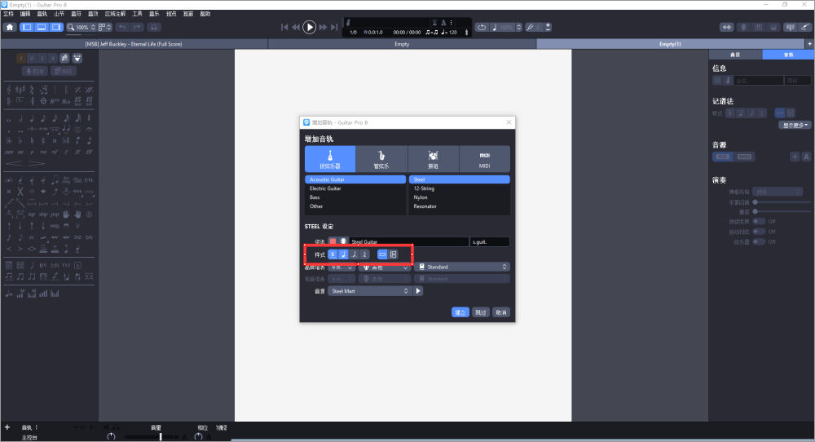Click the fast-forward transport button

323,27
